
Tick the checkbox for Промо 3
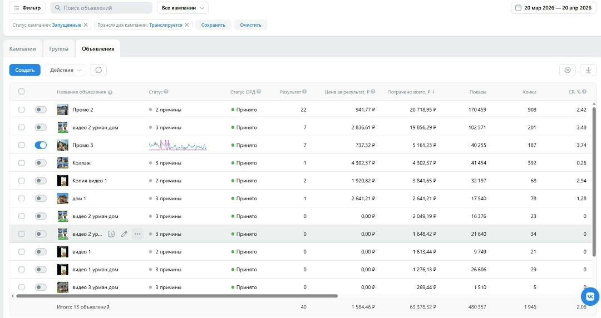(22, 145)
